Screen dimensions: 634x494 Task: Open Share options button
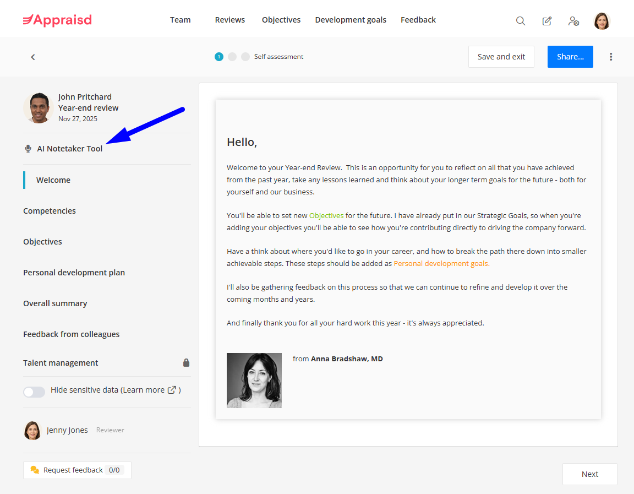[x=570, y=57]
